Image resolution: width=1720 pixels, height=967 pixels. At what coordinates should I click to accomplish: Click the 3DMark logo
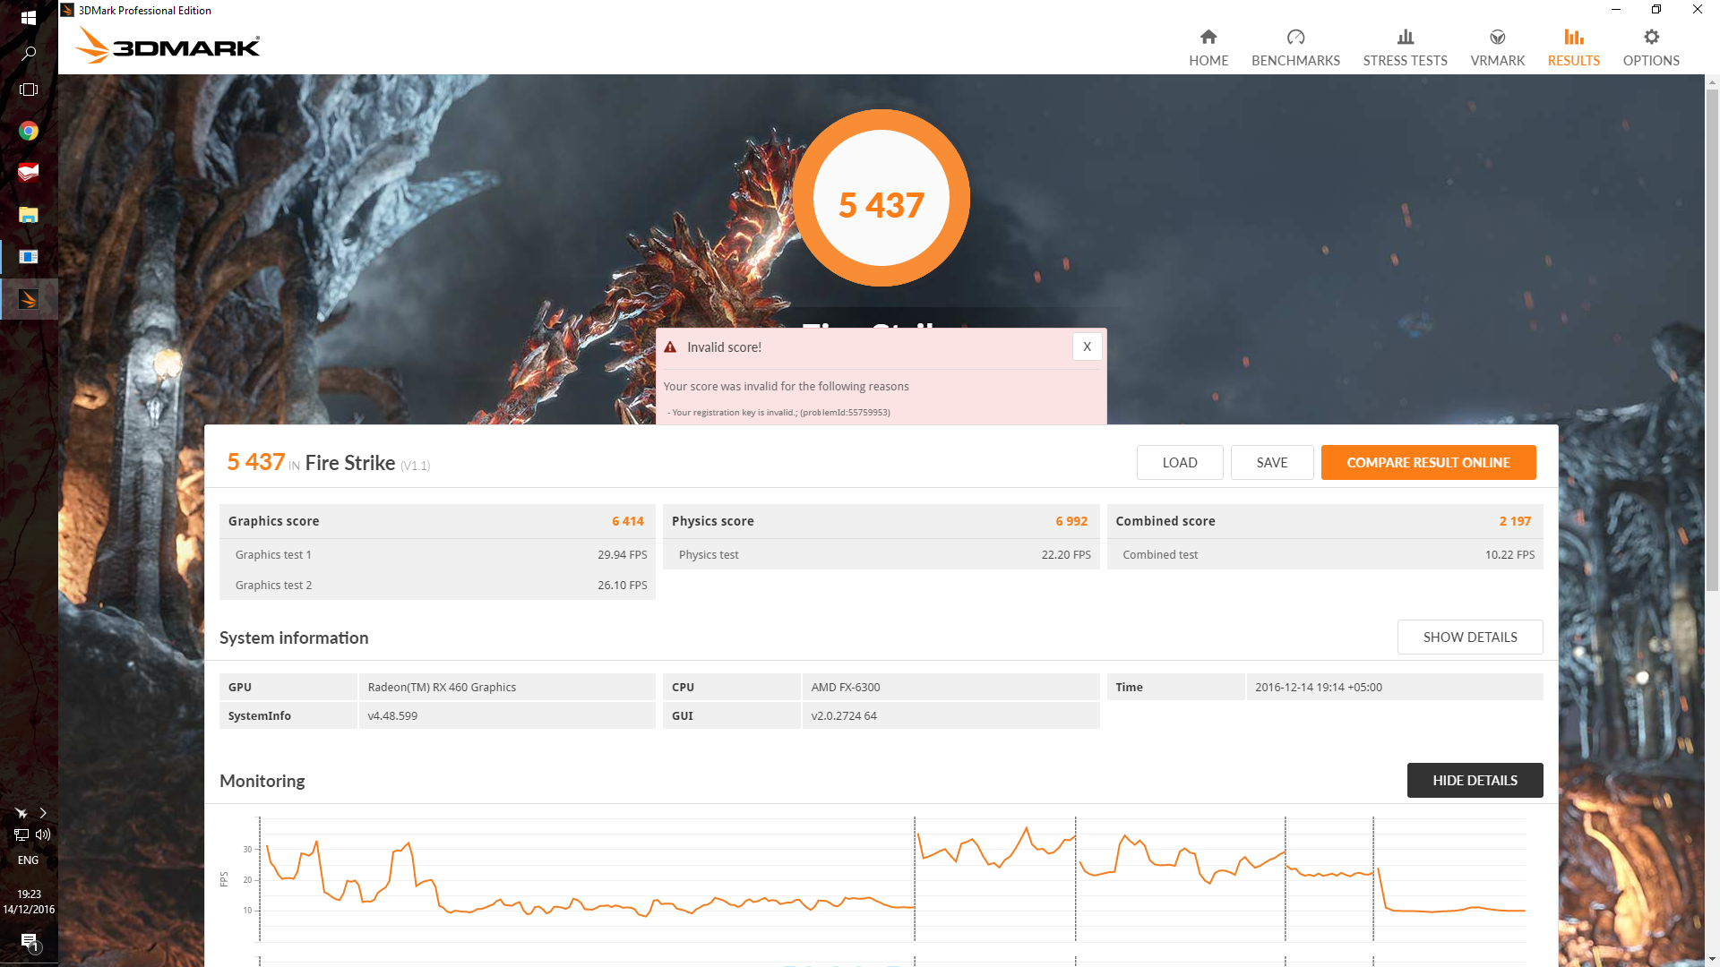(168, 45)
